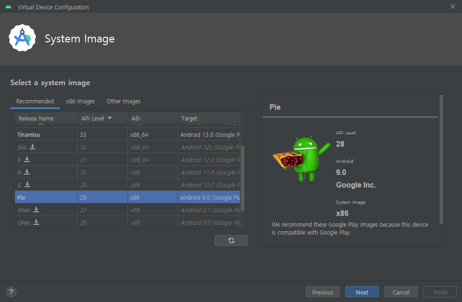462x302 pixels.
Task: Close the Virtual Device Configuration dialog
Action: 453,7
